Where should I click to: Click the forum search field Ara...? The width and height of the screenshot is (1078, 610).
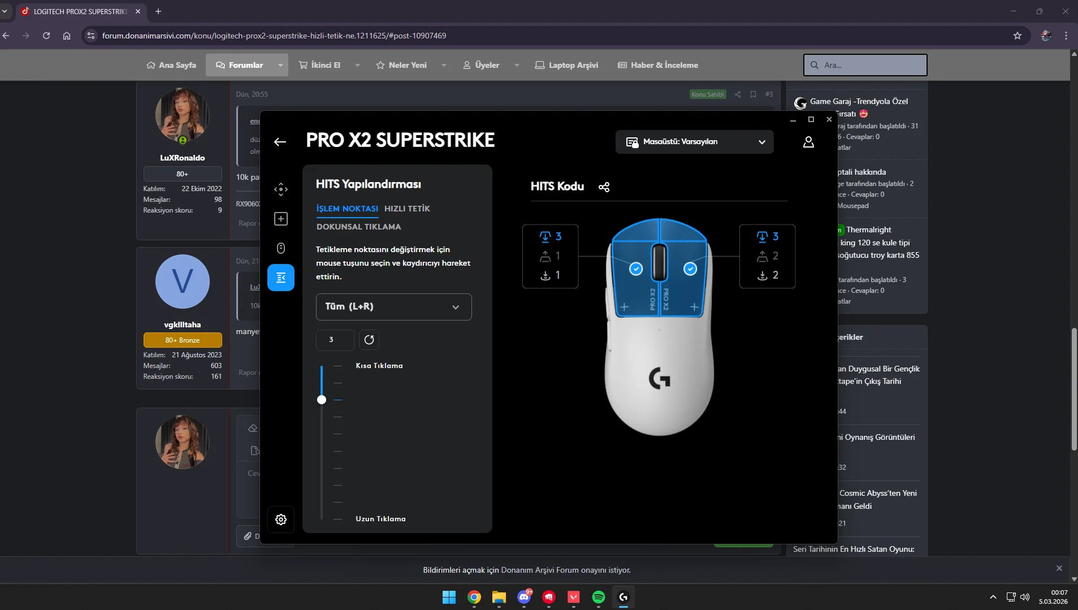865,65
